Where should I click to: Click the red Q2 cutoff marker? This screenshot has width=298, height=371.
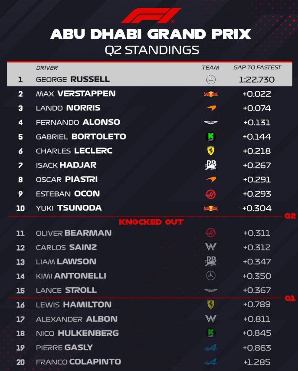tap(290, 216)
